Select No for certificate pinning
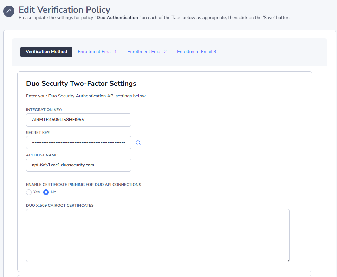This screenshot has width=337, height=277. click(x=46, y=192)
